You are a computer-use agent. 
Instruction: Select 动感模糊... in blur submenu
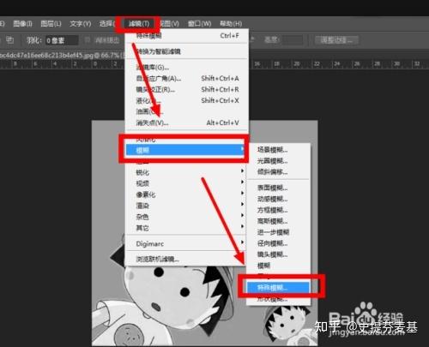click(278, 199)
